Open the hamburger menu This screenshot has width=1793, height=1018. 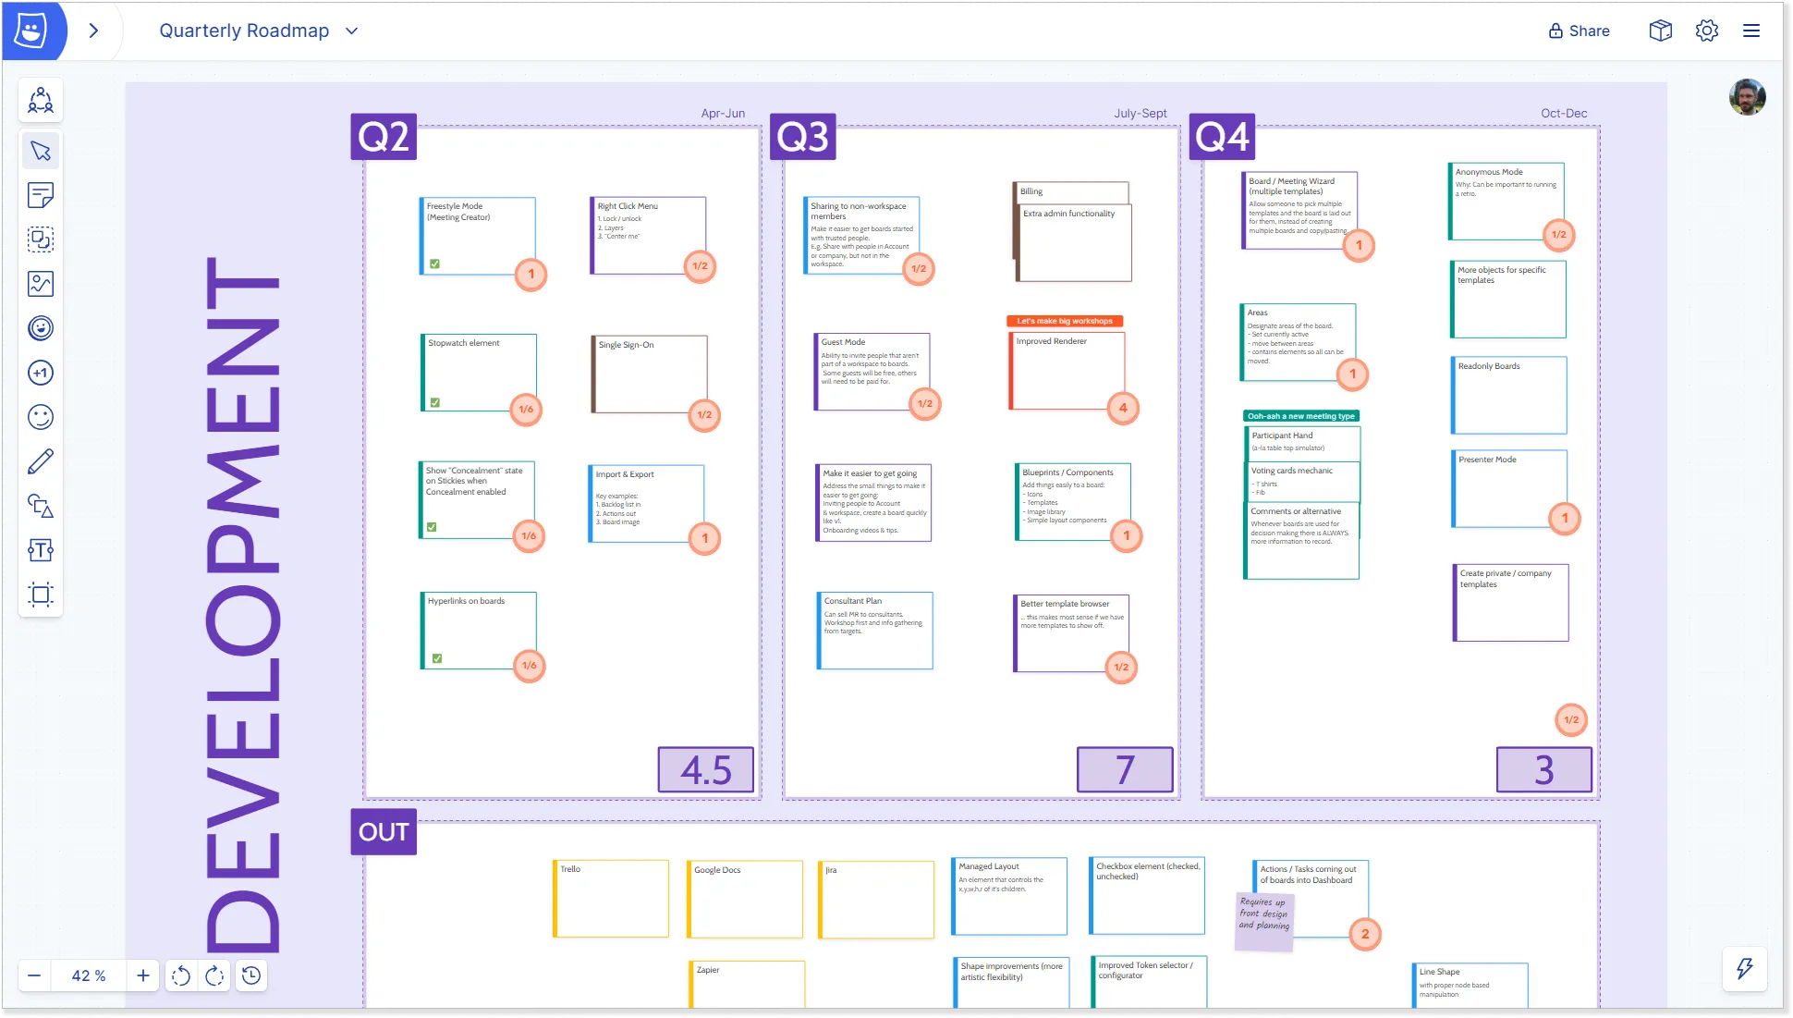pos(1751,31)
